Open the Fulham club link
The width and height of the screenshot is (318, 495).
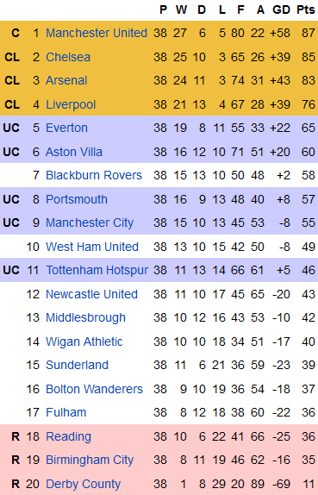[x=66, y=412]
